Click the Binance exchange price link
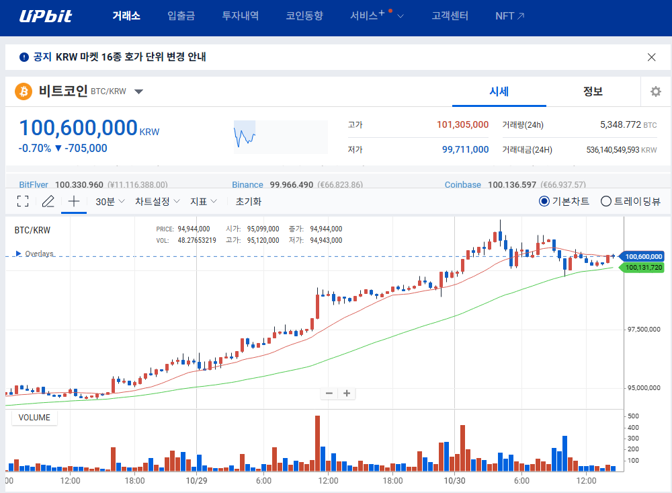This screenshot has height=493, width=672. click(247, 184)
